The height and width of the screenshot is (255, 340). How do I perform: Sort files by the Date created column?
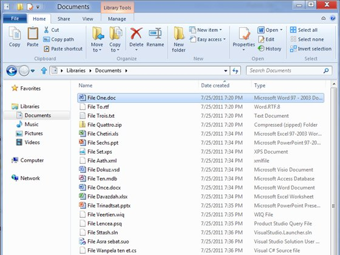pyautogui.click(x=215, y=86)
